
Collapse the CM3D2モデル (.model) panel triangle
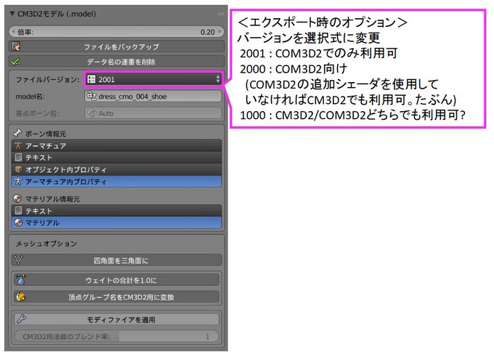click(x=12, y=14)
